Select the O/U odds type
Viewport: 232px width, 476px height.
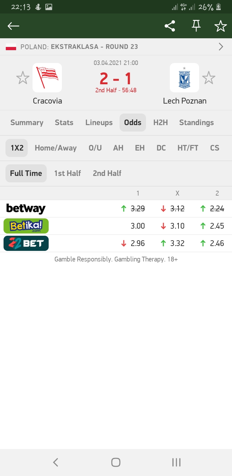coord(95,148)
